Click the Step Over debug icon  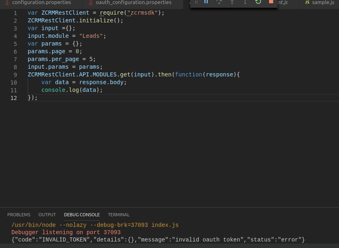coord(219,2)
